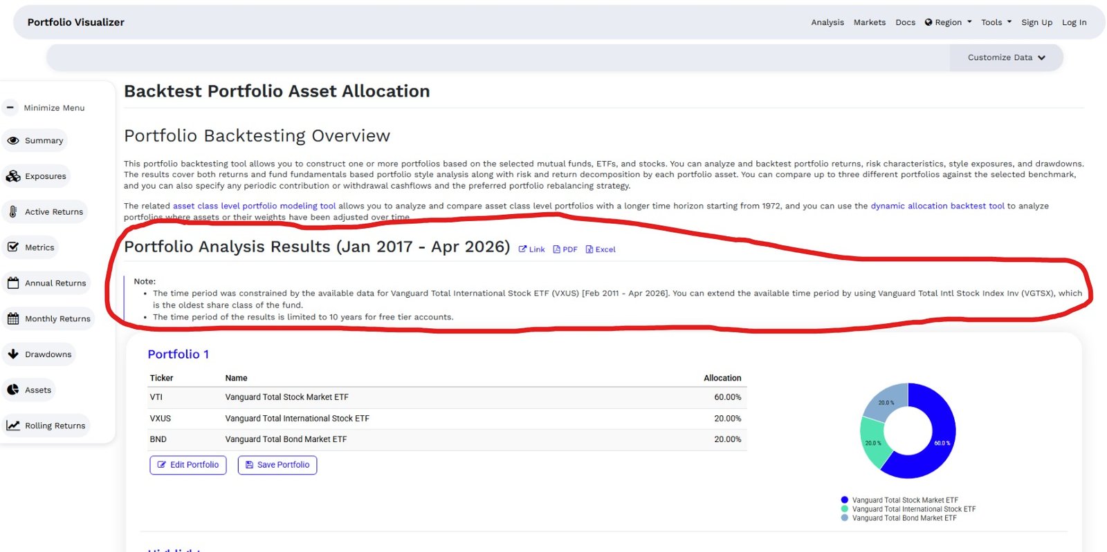This screenshot has height=552, width=1107.
Task: Click the down arrow icon for Drawdowns
Action: coord(13,354)
